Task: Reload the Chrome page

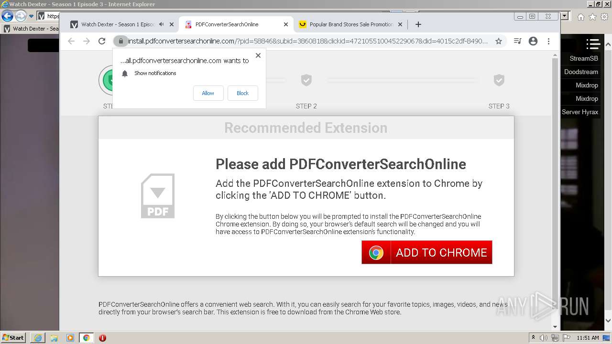Action: [102, 41]
